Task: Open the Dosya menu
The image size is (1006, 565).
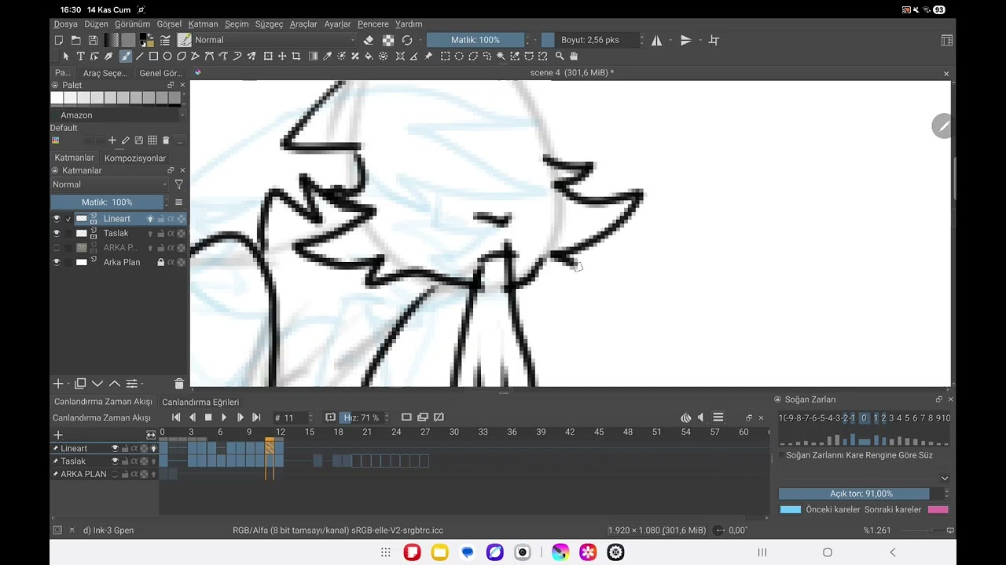Action: (65, 24)
